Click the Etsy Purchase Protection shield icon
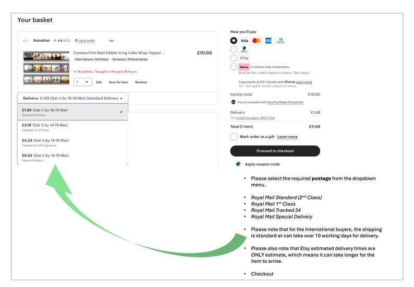 coord(233,102)
